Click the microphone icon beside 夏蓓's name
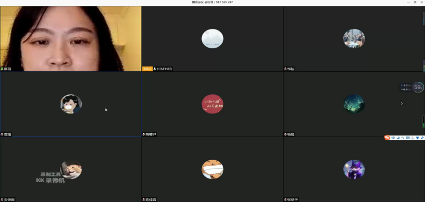The image size is (425, 202). (2, 69)
